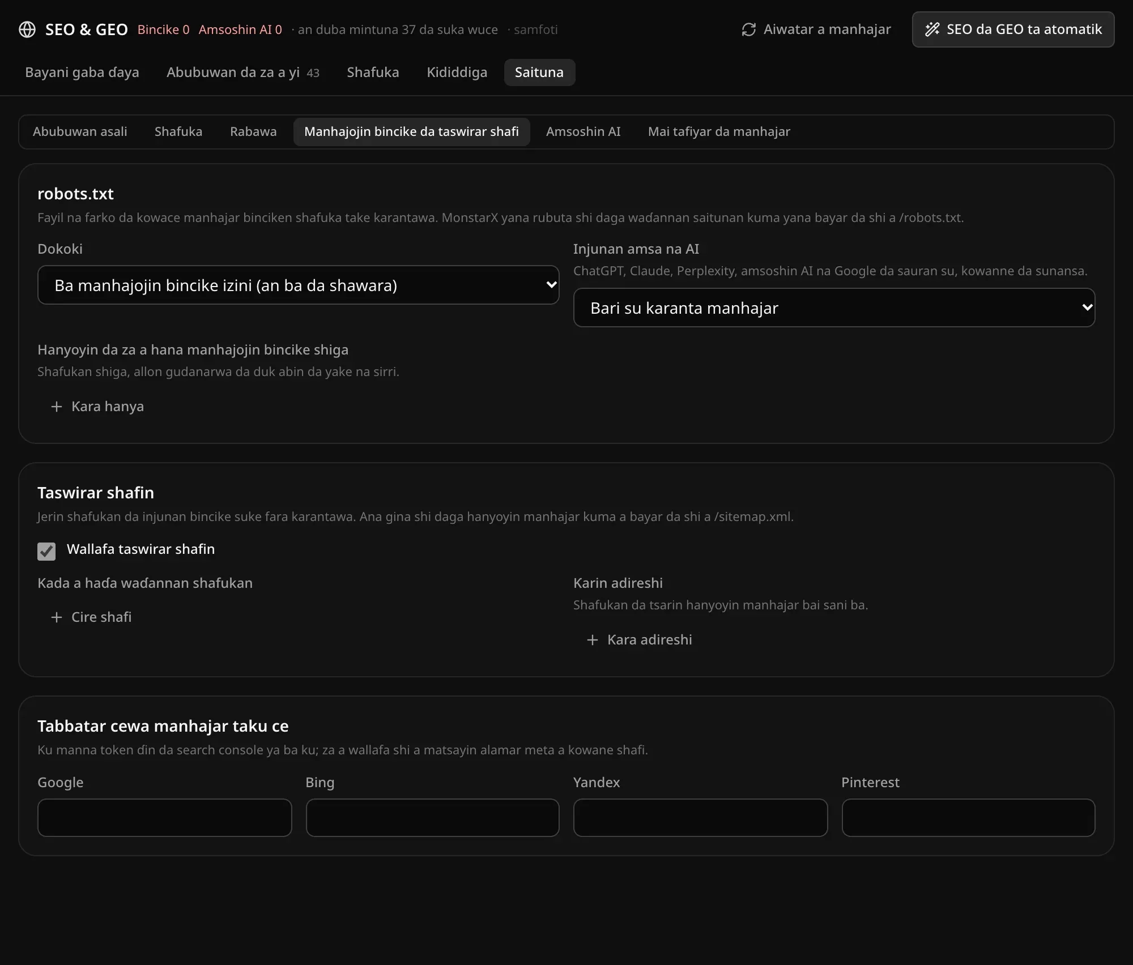
Task: Click the plus icon next to Kara adireshi
Action: [x=593, y=640]
